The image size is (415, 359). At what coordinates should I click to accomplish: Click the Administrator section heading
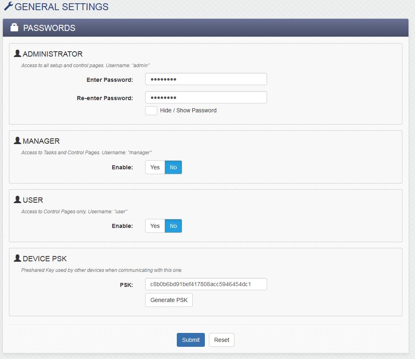point(53,53)
